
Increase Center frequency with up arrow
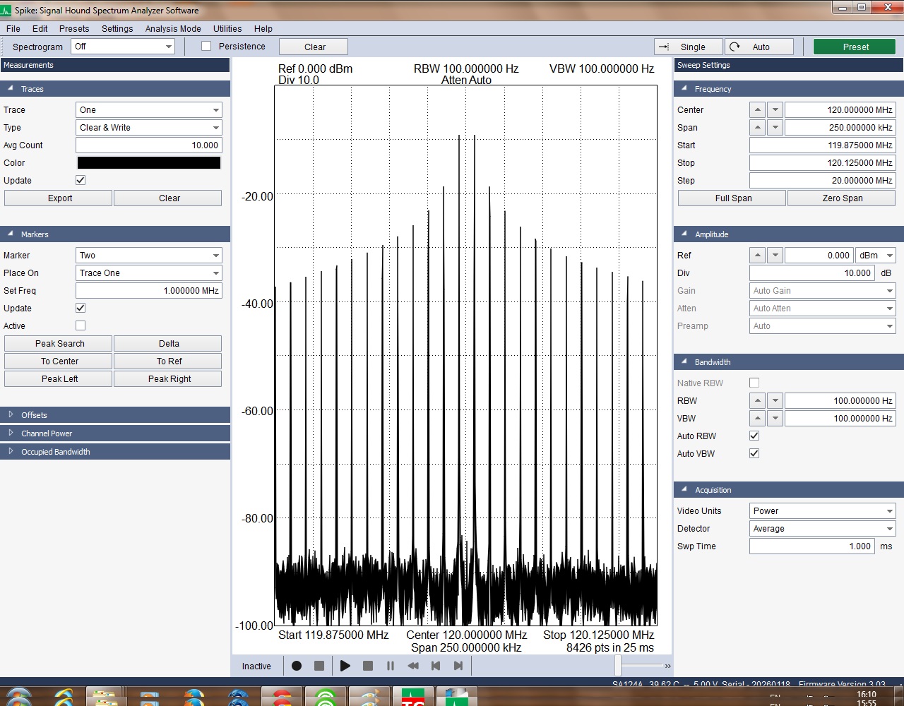[757, 110]
